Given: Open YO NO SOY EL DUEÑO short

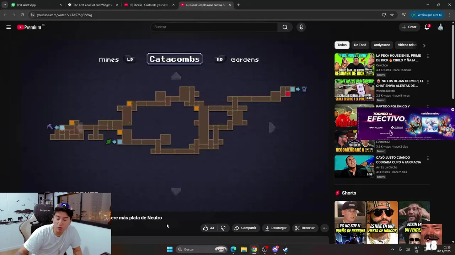Looking at the screenshot, I should (350, 222).
